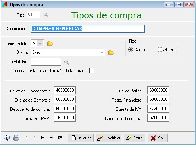Click the app icon in title bar

[x=5, y=5]
